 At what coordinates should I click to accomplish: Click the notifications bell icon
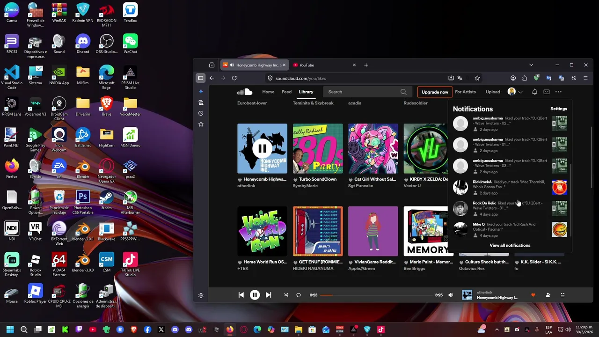coord(534,92)
